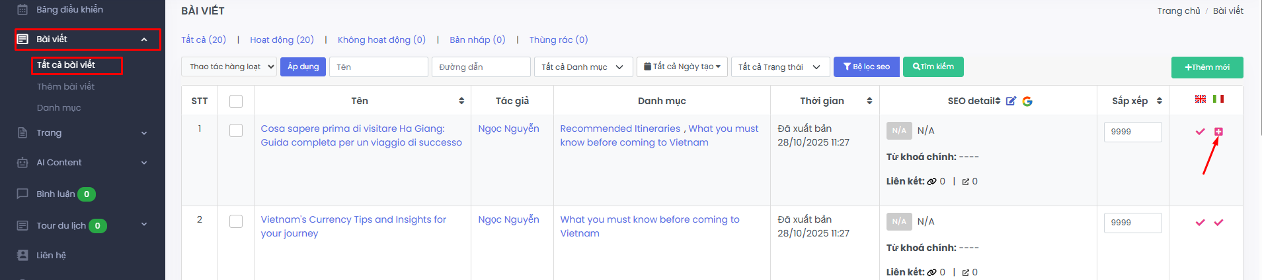Open the Thao tác hàng loạt dropdown

pyautogui.click(x=229, y=67)
